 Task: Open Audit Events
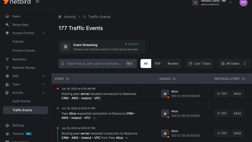(22, 101)
